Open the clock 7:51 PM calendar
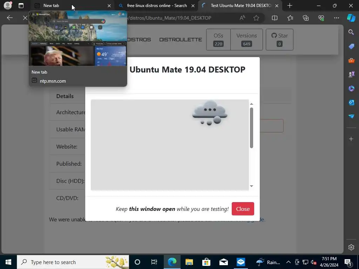 [x=329, y=262]
